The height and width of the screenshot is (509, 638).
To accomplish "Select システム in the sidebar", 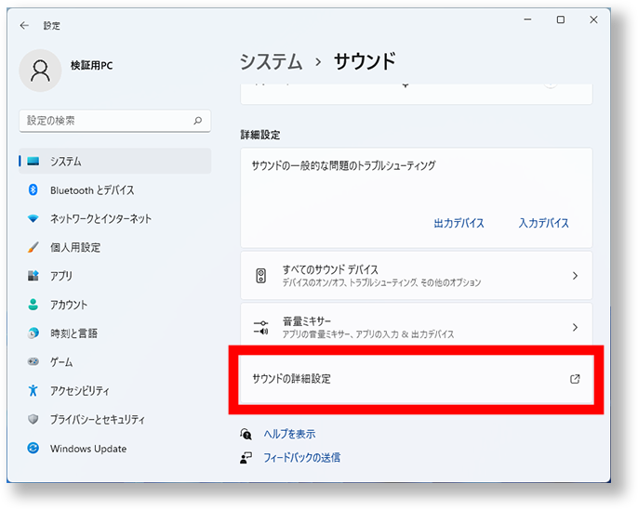I will pos(115,162).
